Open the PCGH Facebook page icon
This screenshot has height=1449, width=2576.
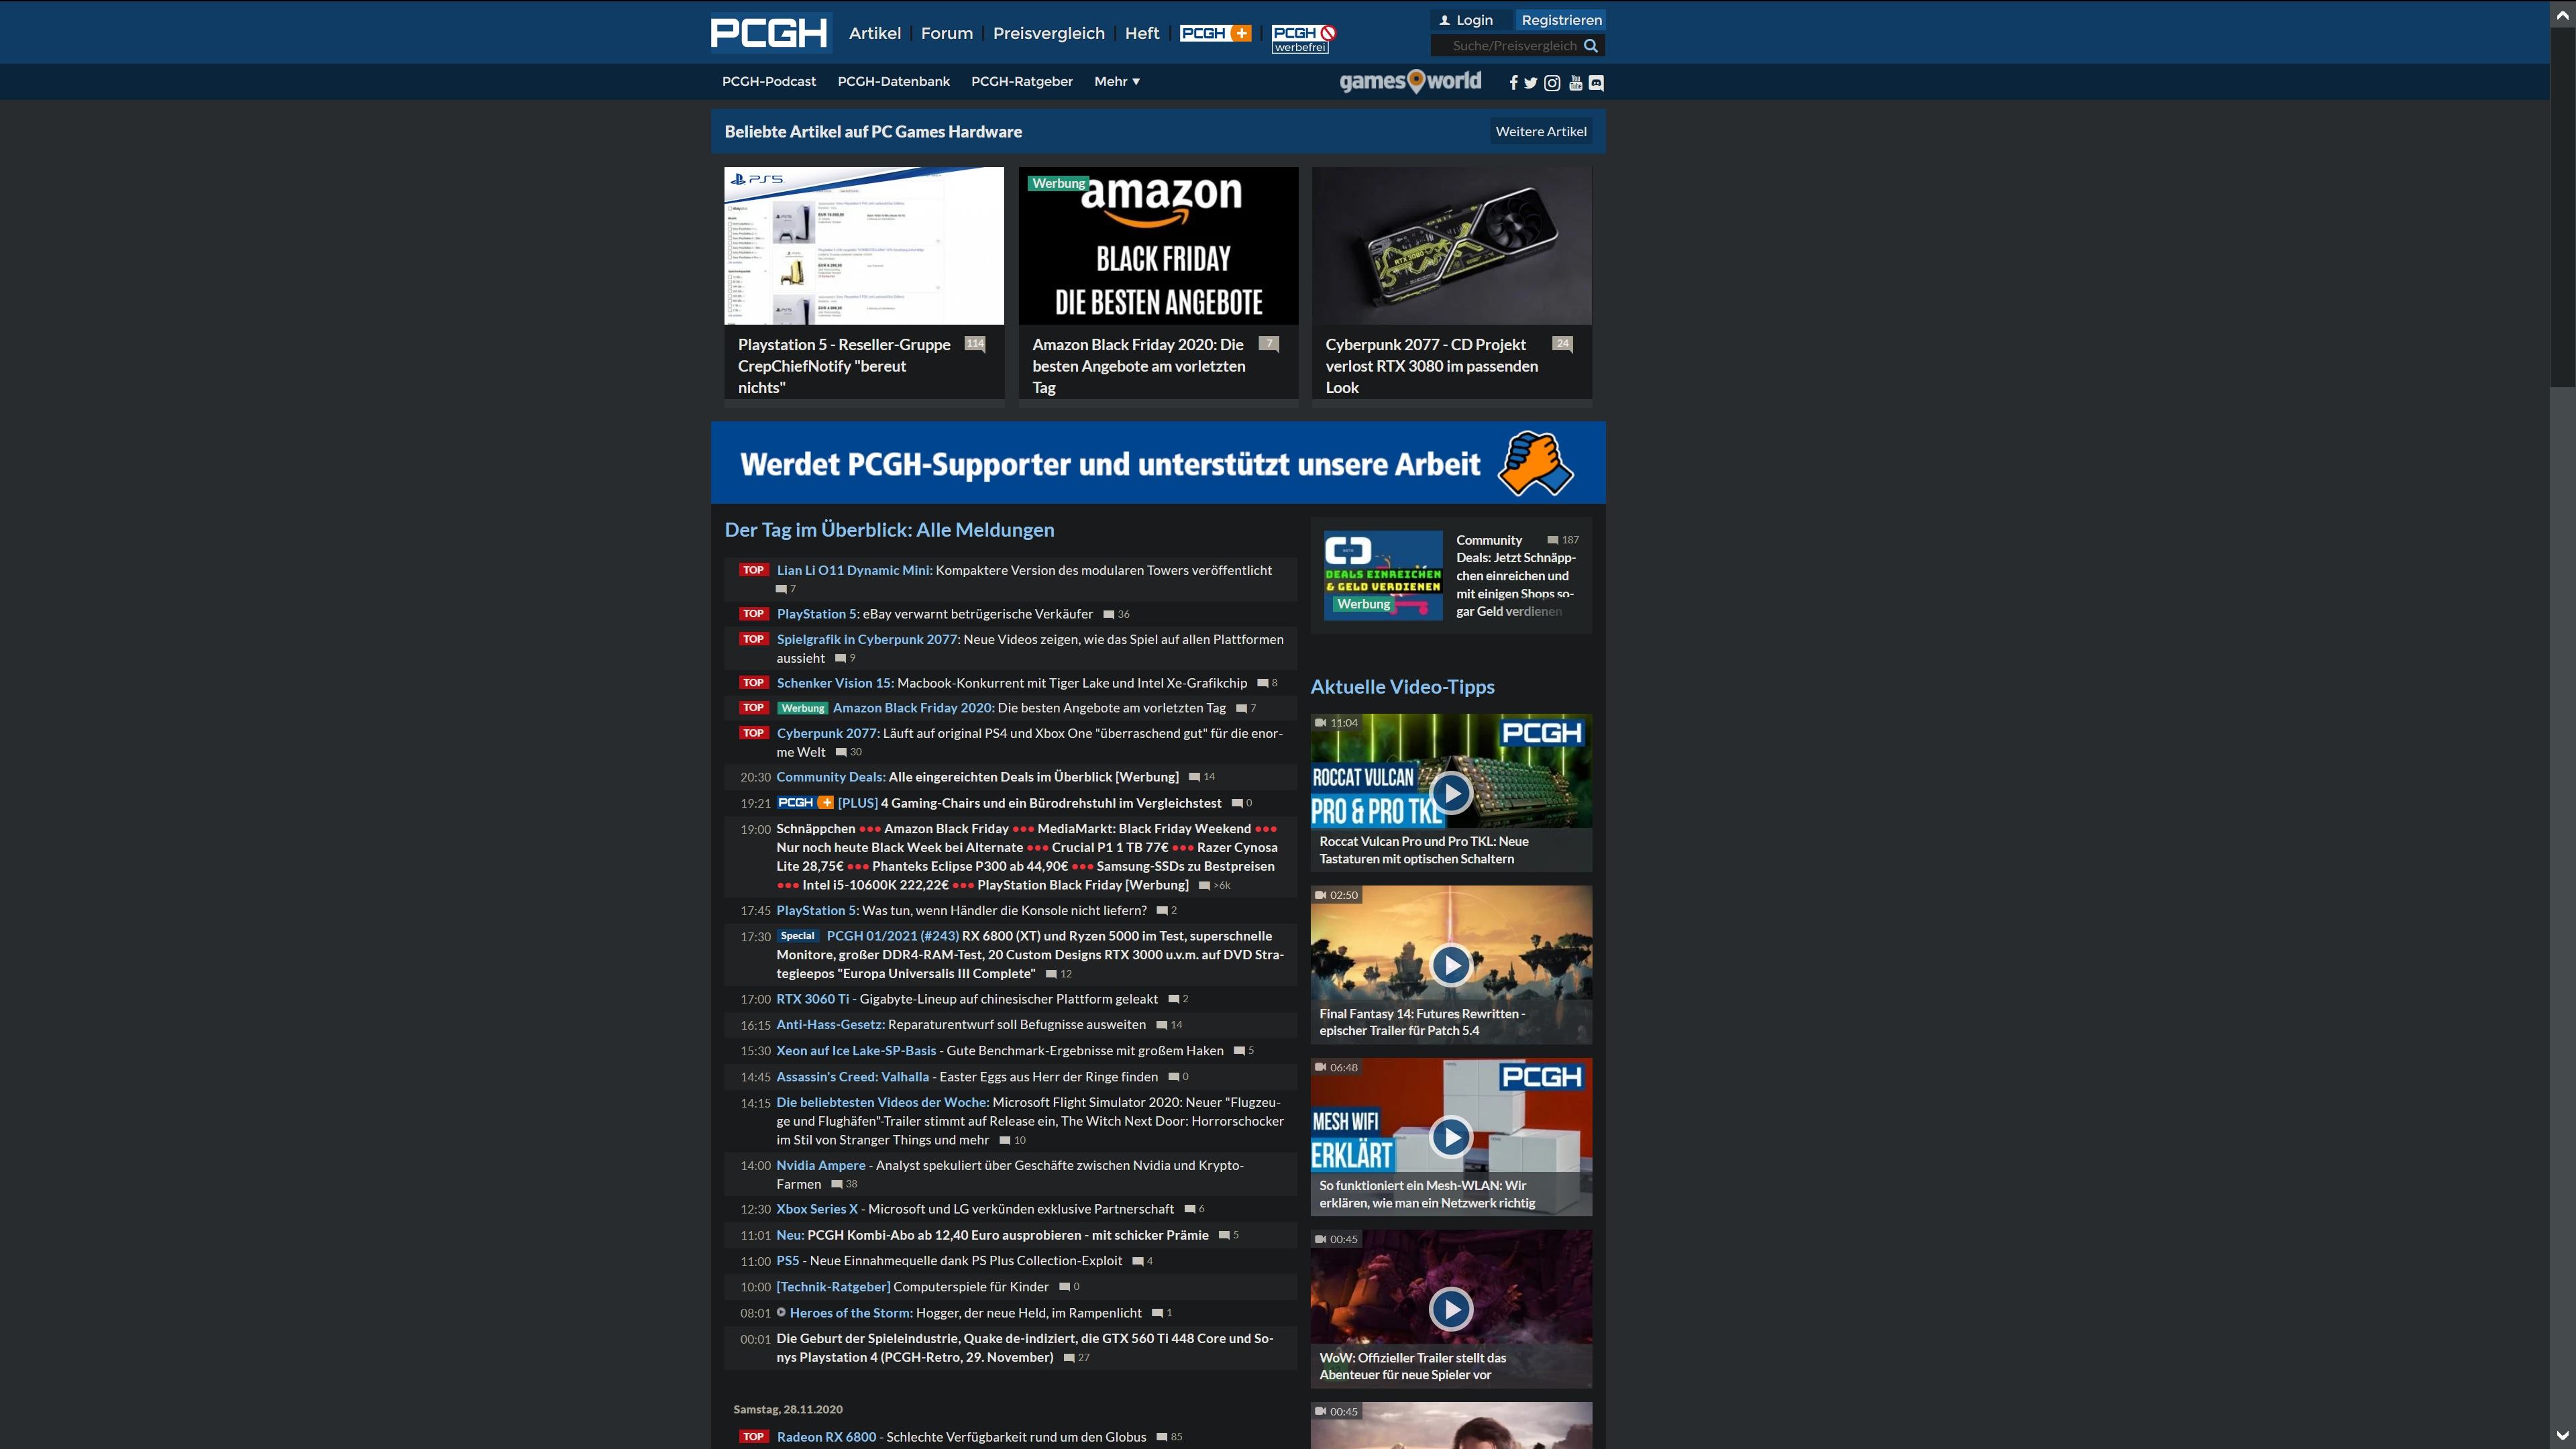[x=1513, y=83]
